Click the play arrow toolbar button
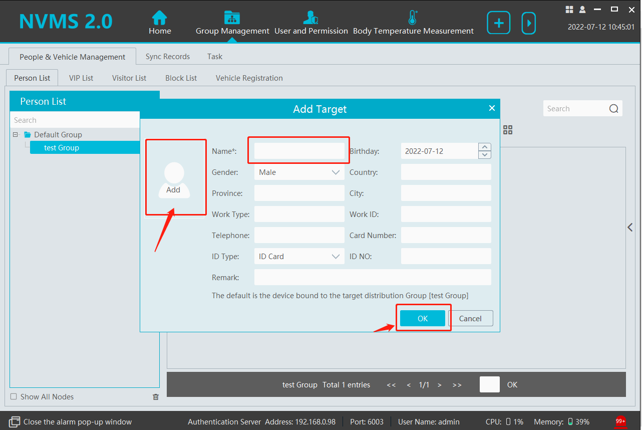642x430 pixels. tap(528, 23)
